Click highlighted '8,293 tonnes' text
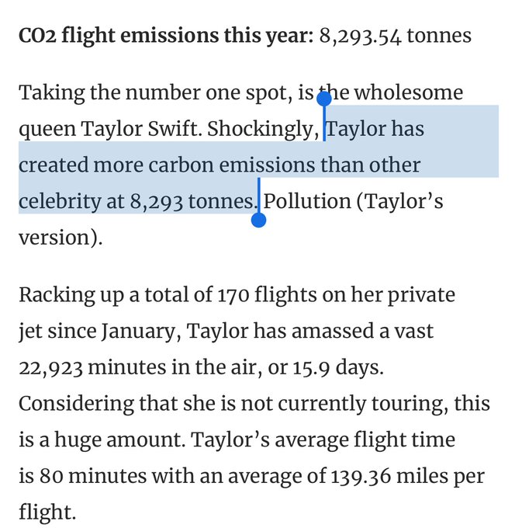Viewport: 522px width, 528px height. click(x=192, y=202)
